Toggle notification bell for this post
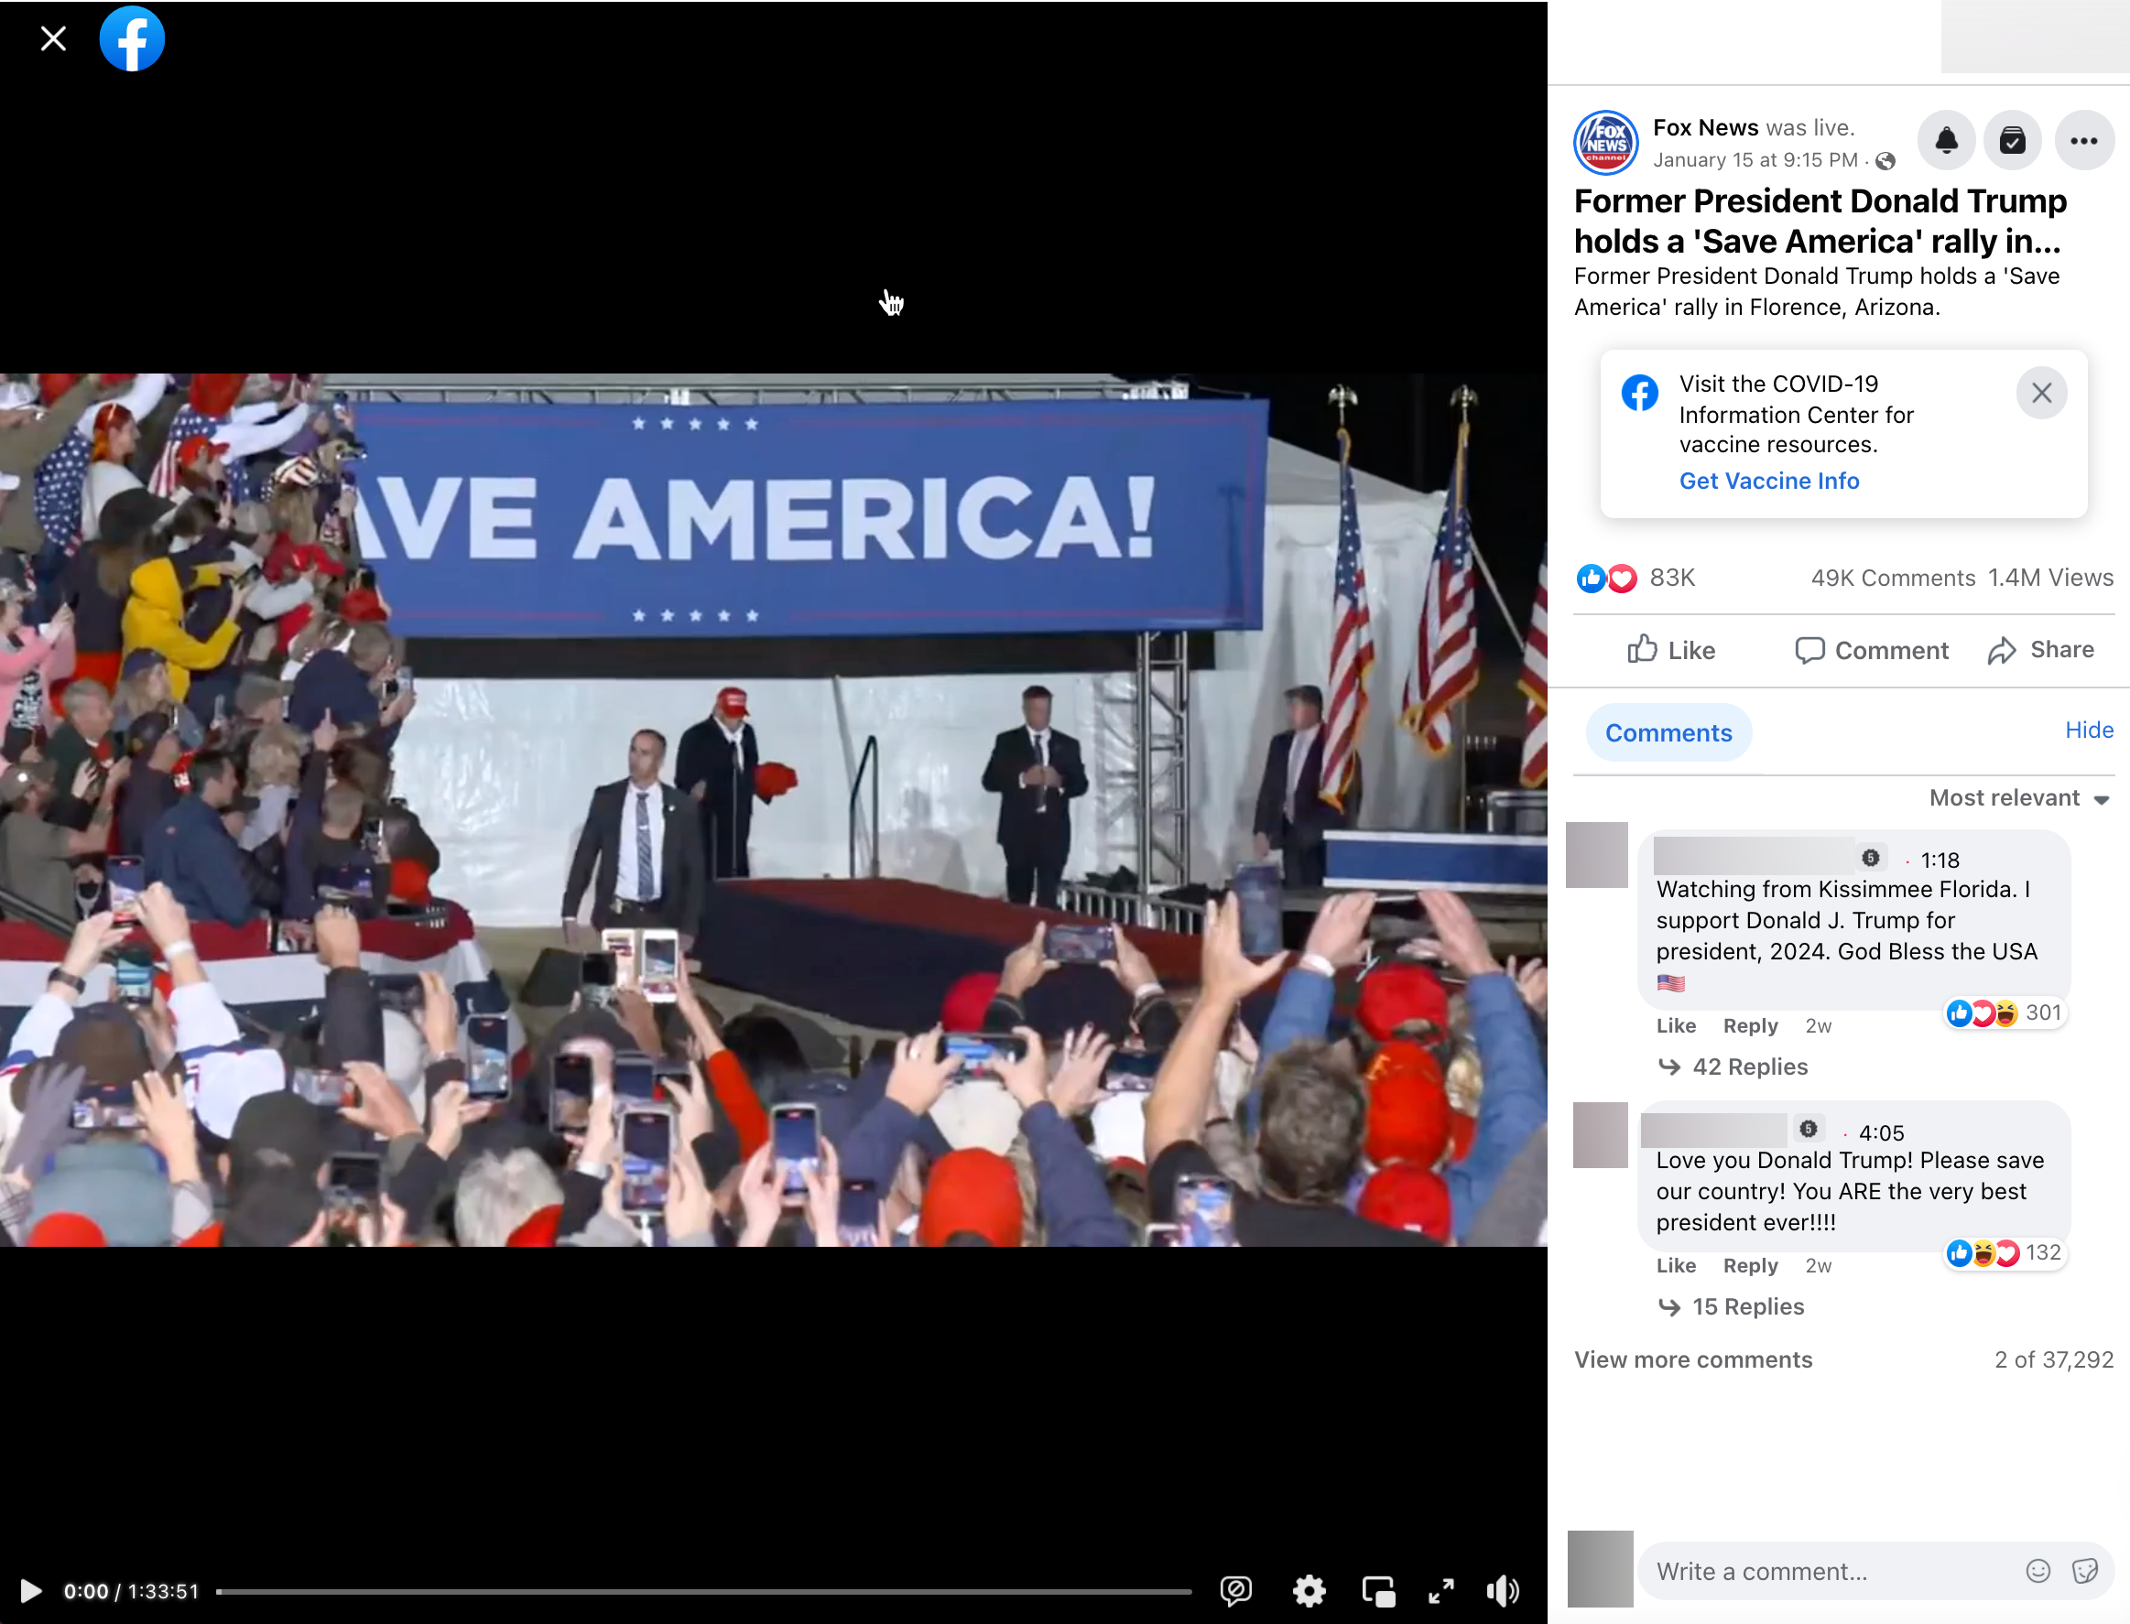 tap(1945, 141)
